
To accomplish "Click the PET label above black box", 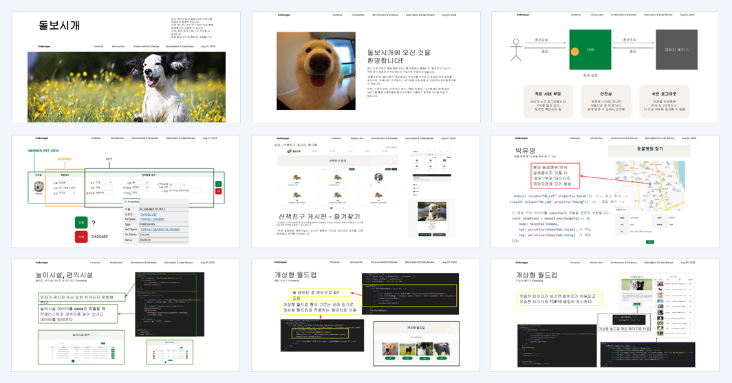I will click(109, 159).
